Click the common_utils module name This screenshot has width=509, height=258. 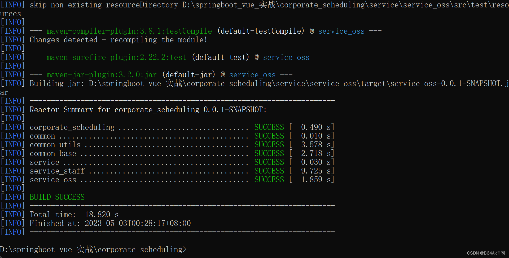55,145
